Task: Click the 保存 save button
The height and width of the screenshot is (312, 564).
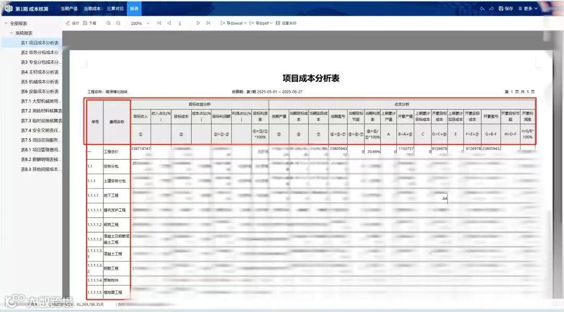Action: coord(506,8)
